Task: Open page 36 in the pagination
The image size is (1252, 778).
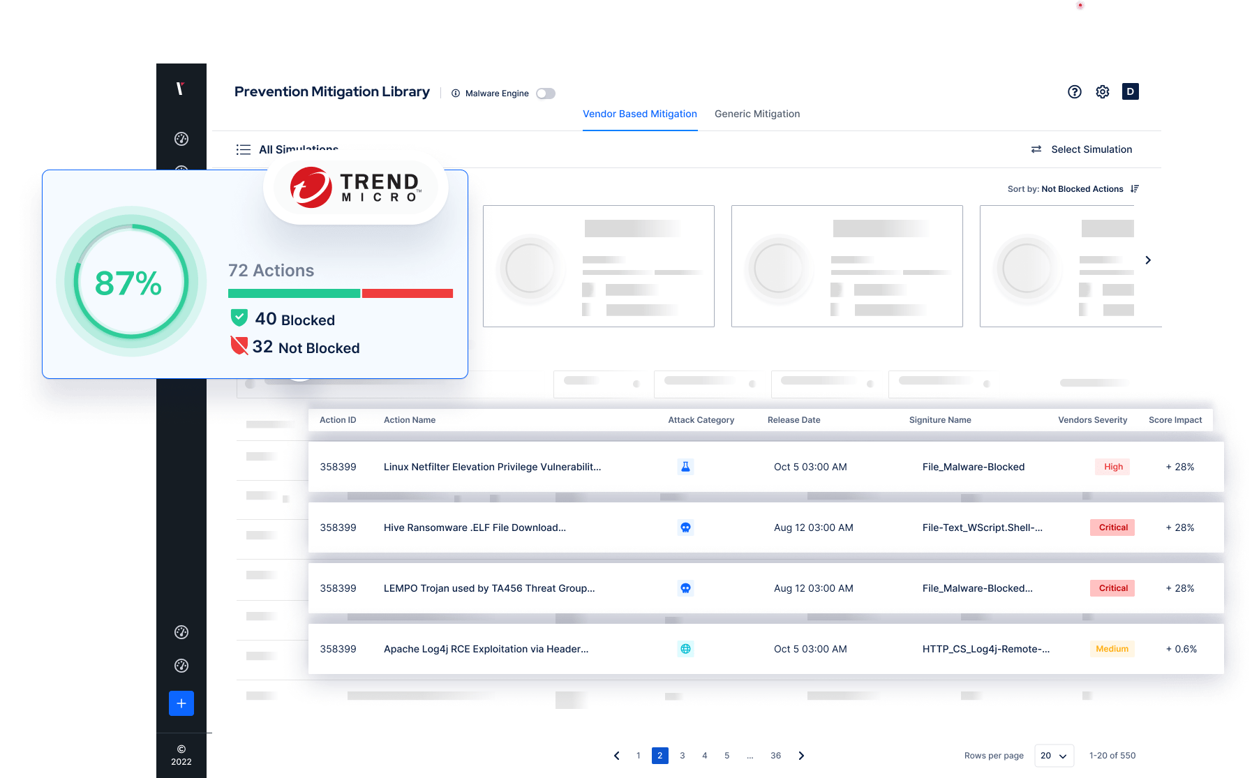Action: pyautogui.click(x=775, y=756)
